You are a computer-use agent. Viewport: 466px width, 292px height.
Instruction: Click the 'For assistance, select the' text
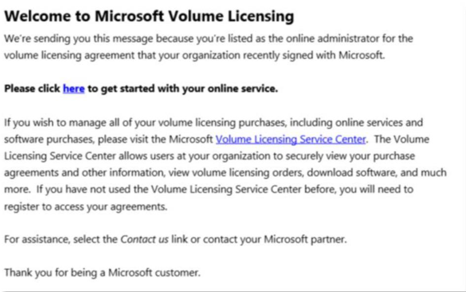coord(61,240)
